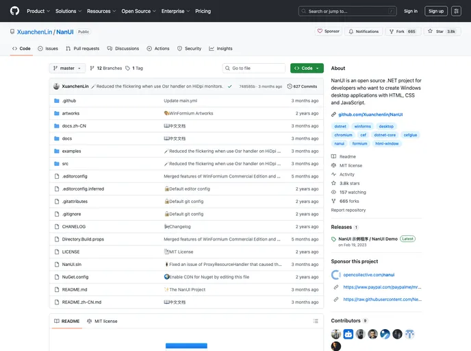Open the LICENSE file icon

coord(56,252)
